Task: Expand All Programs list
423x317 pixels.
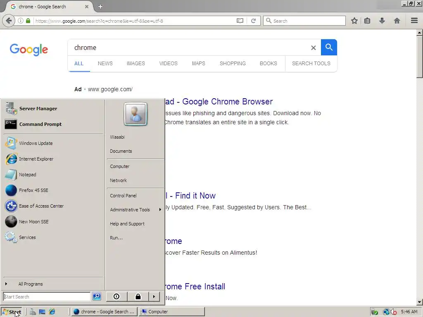Action: pyautogui.click(x=53, y=284)
